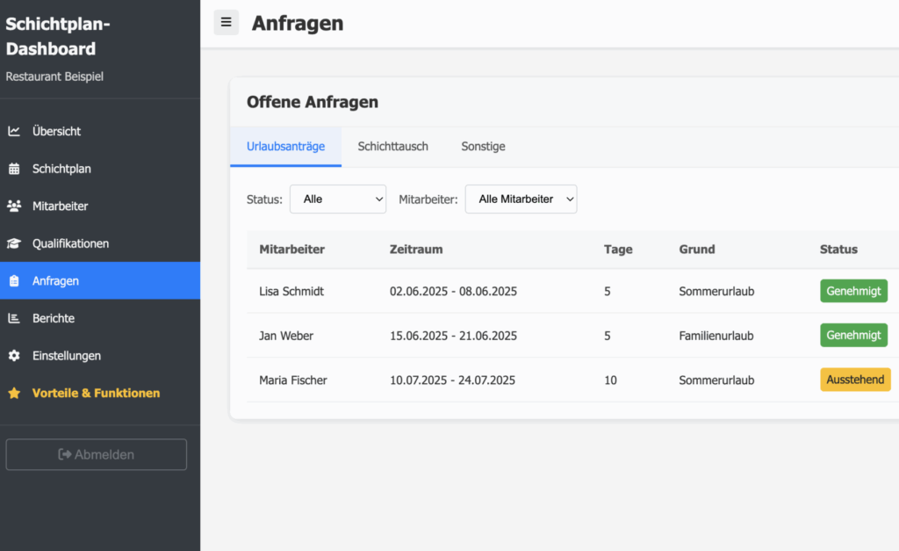The width and height of the screenshot is (899, 551).
Task: Click the Schichtplan calendar icon
Action: tap(14, 169)
